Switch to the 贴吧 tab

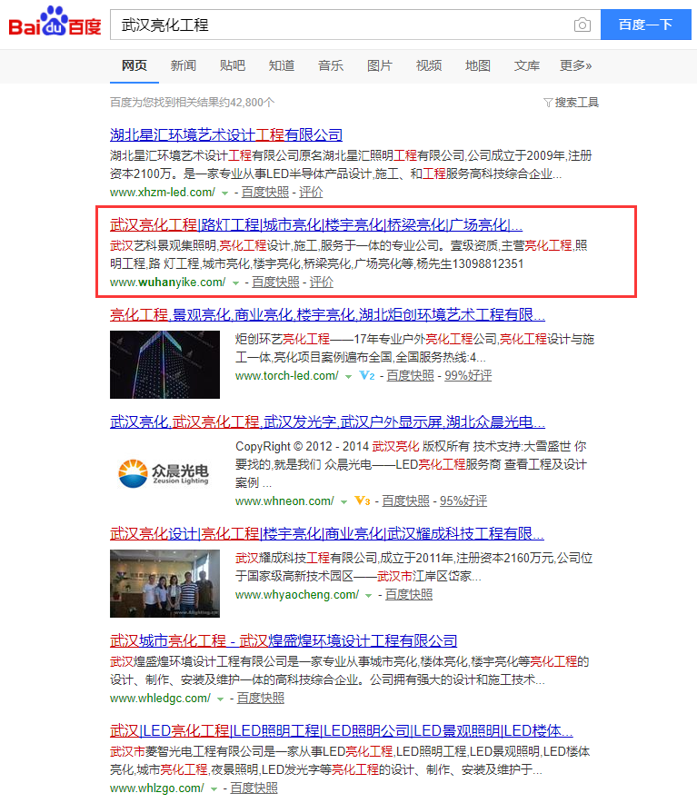232,65
